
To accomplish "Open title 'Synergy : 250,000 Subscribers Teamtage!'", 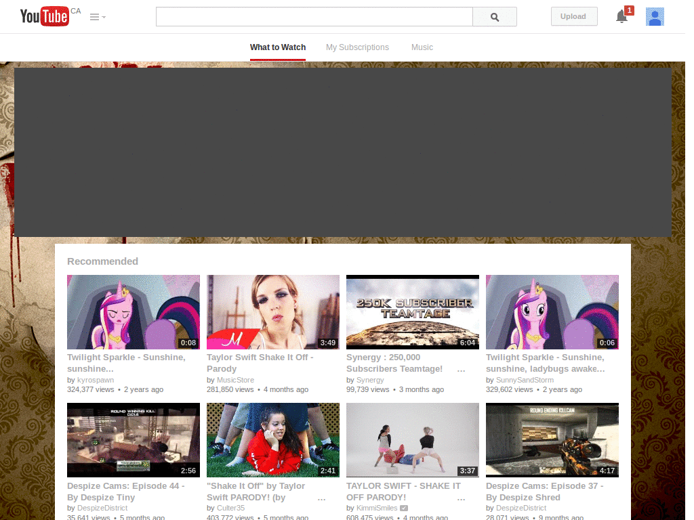I will pyautogui.click(x=394, y=363).
